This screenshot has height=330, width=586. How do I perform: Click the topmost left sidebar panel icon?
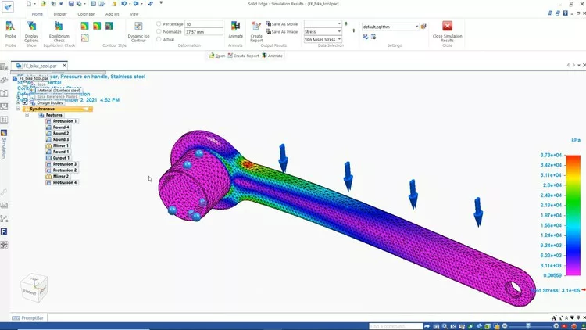pos(4,67)
